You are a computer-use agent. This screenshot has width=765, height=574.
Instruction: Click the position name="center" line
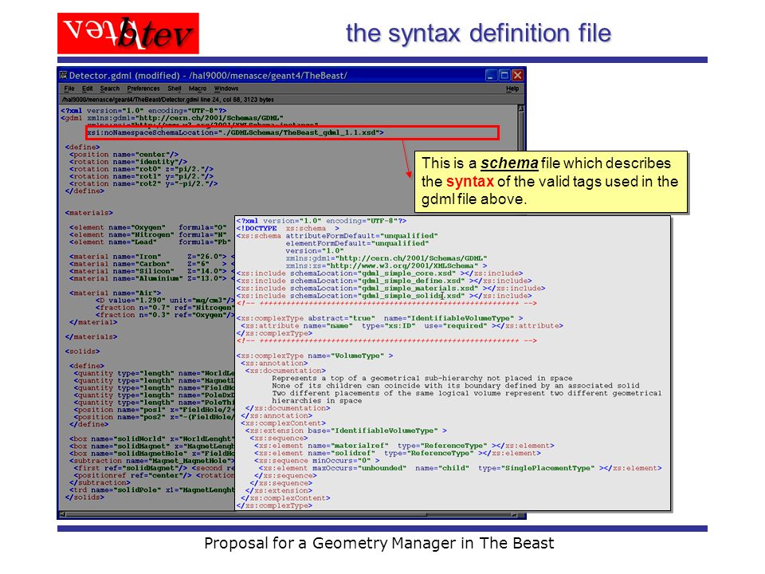124,154
